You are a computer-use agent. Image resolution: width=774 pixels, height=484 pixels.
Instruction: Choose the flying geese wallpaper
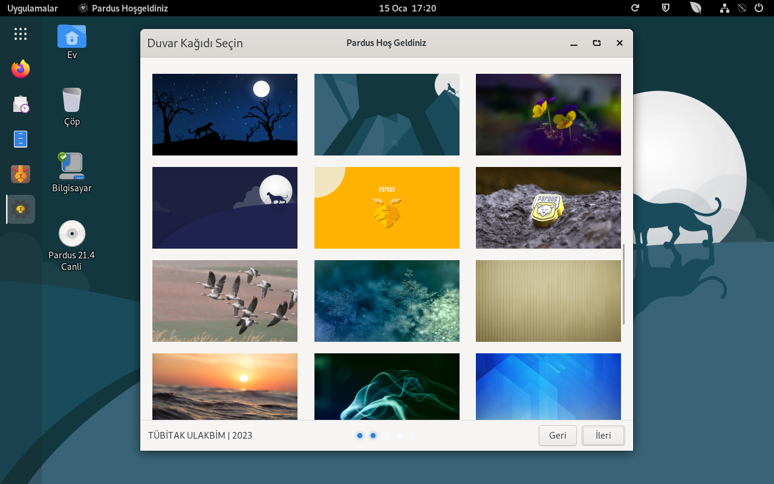point(225,301)
